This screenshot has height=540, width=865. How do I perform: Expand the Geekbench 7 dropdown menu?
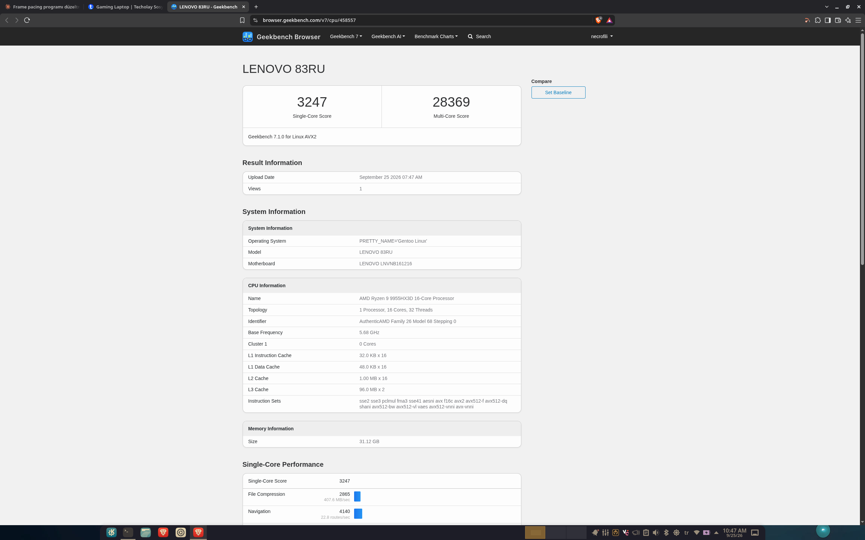[346, 36]
